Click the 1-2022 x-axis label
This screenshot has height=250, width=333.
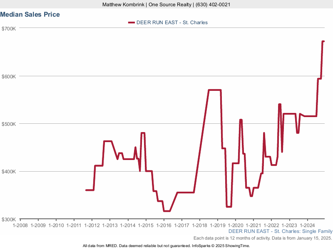[x=271, y=225]
